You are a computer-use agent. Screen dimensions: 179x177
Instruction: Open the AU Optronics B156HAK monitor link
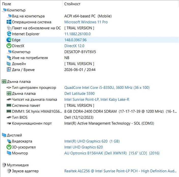coord(112,153)
